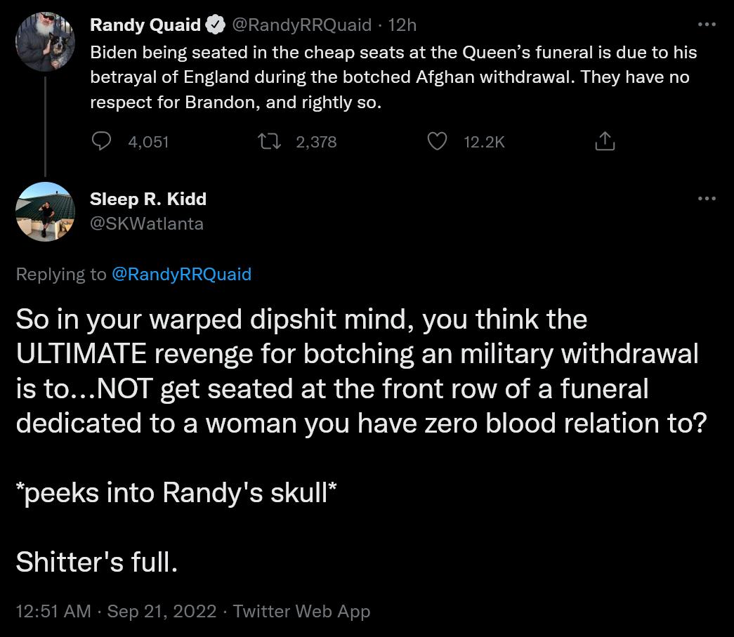Click the reply icon on Randy Quaid's tweet
Viewport: 734px width, 637px height.
[101, 141]
